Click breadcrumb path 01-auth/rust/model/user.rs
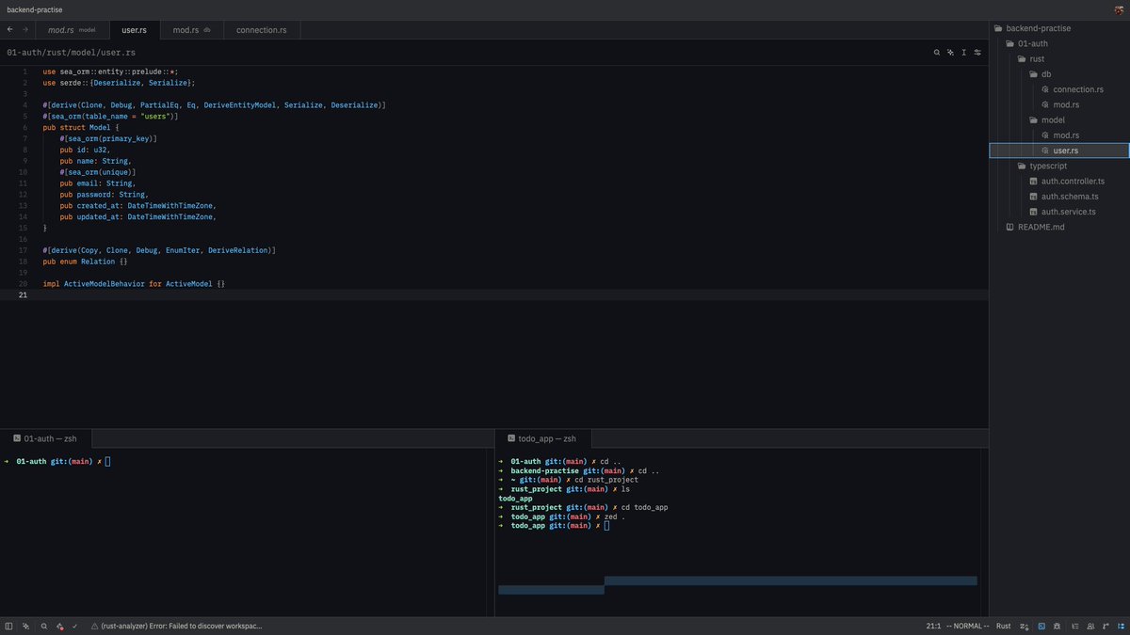Viewport: 1130px width, 635px height. (x=71, y=53)
